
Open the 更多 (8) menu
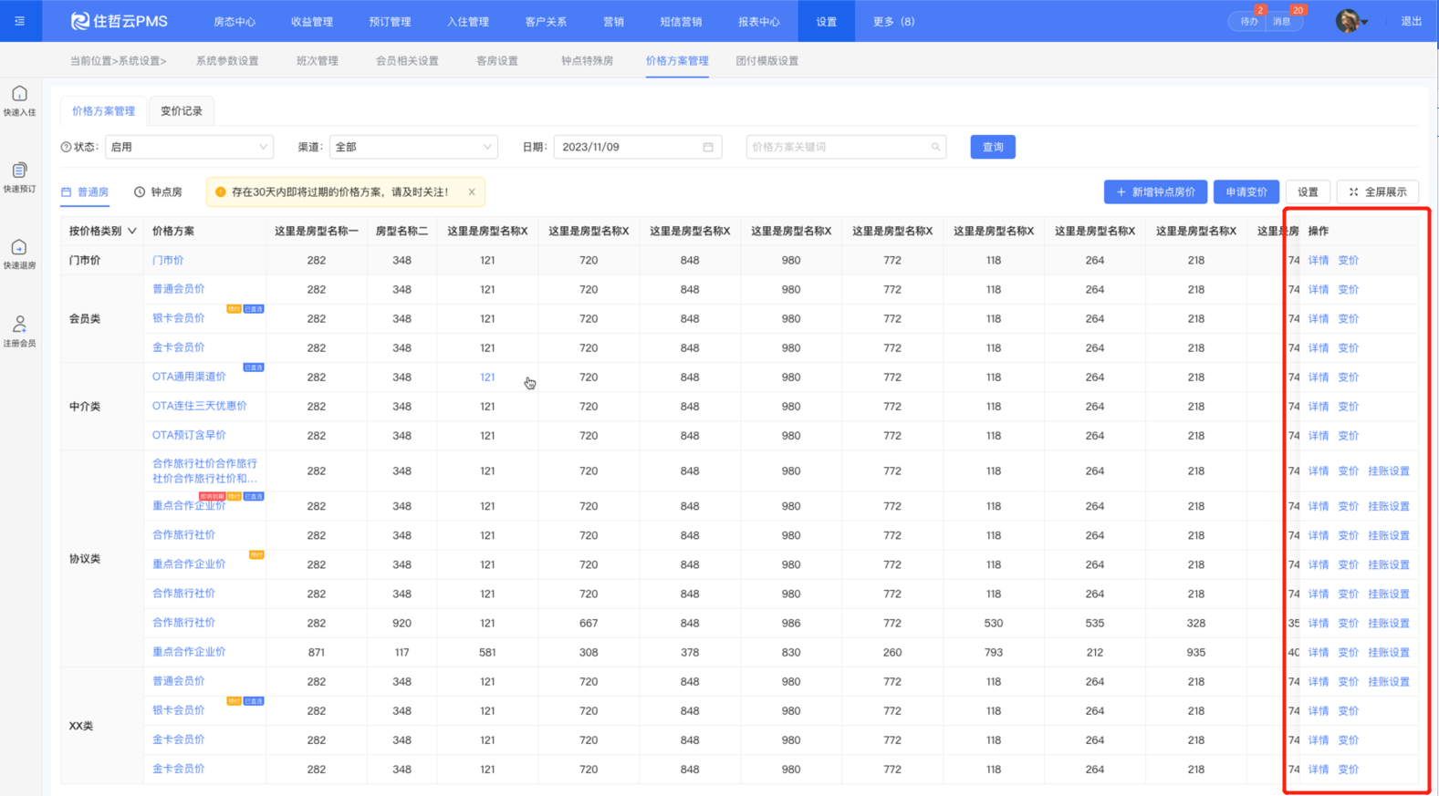click(x=893, y=21)
